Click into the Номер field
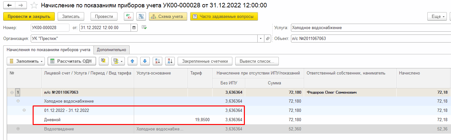451x140 pixels. click(50, 28)
